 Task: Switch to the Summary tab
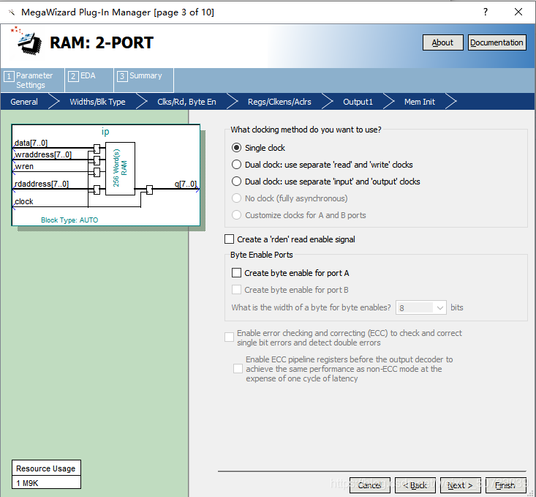pyautogui.click(x=143, y=80)
